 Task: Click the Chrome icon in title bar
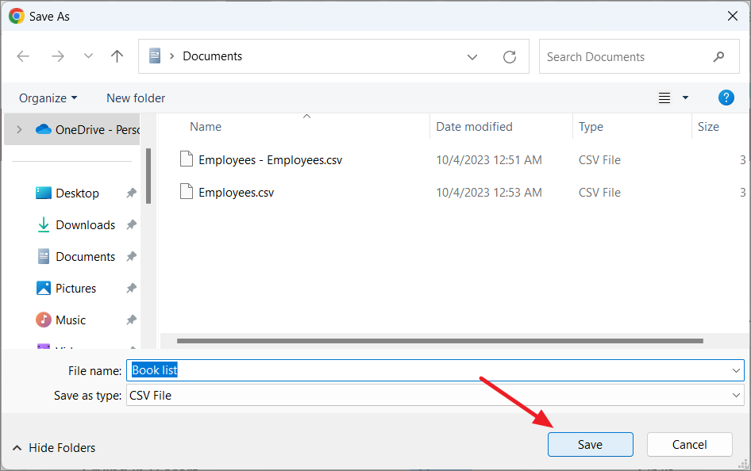(17, 17)
